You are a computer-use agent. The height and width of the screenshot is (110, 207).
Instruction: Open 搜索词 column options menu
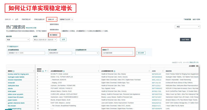[34, 71]
